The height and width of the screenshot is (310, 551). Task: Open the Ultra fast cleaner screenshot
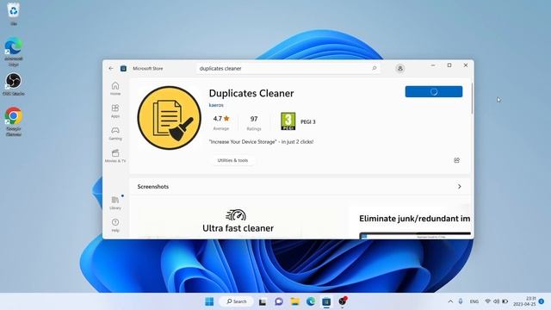pyautogui.click(x=238, y=220)
